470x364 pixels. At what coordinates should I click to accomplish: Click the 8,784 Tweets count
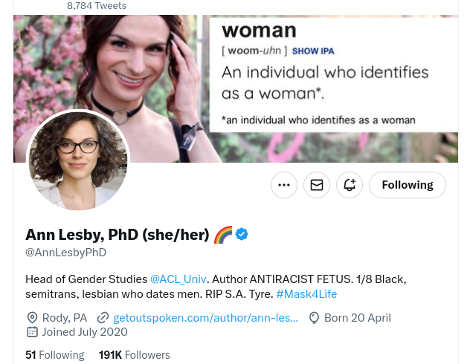97,6
